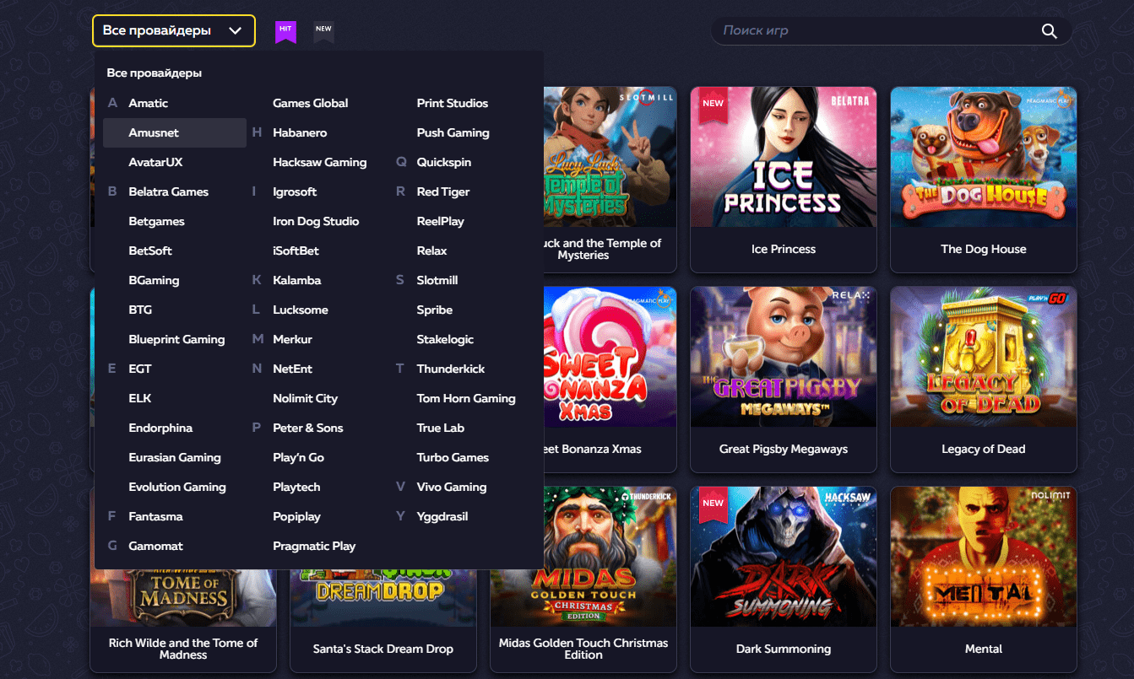Screen dimensions: 1134x679
Task: Collapse the Все провайдеры dropdown
Action: (174, 31)
